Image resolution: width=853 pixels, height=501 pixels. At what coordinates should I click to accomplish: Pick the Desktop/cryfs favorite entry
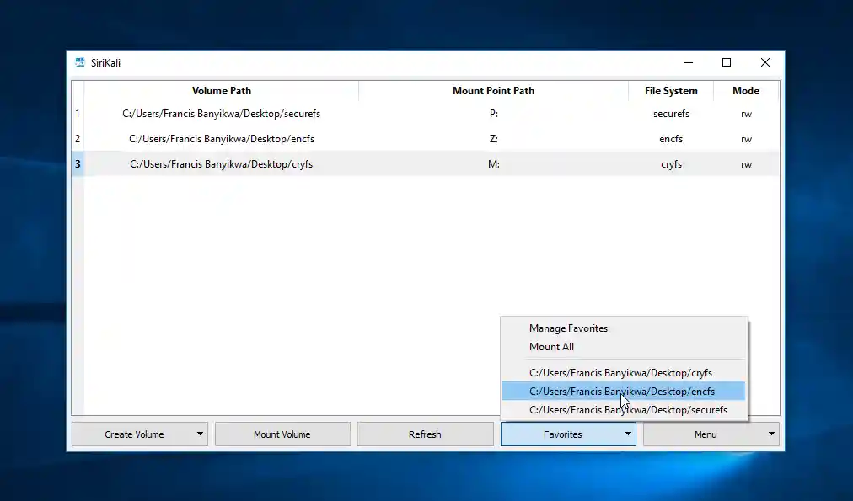click(620, 373)
